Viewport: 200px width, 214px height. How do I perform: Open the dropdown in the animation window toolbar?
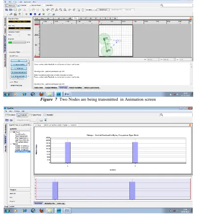(x=91, y=10)
